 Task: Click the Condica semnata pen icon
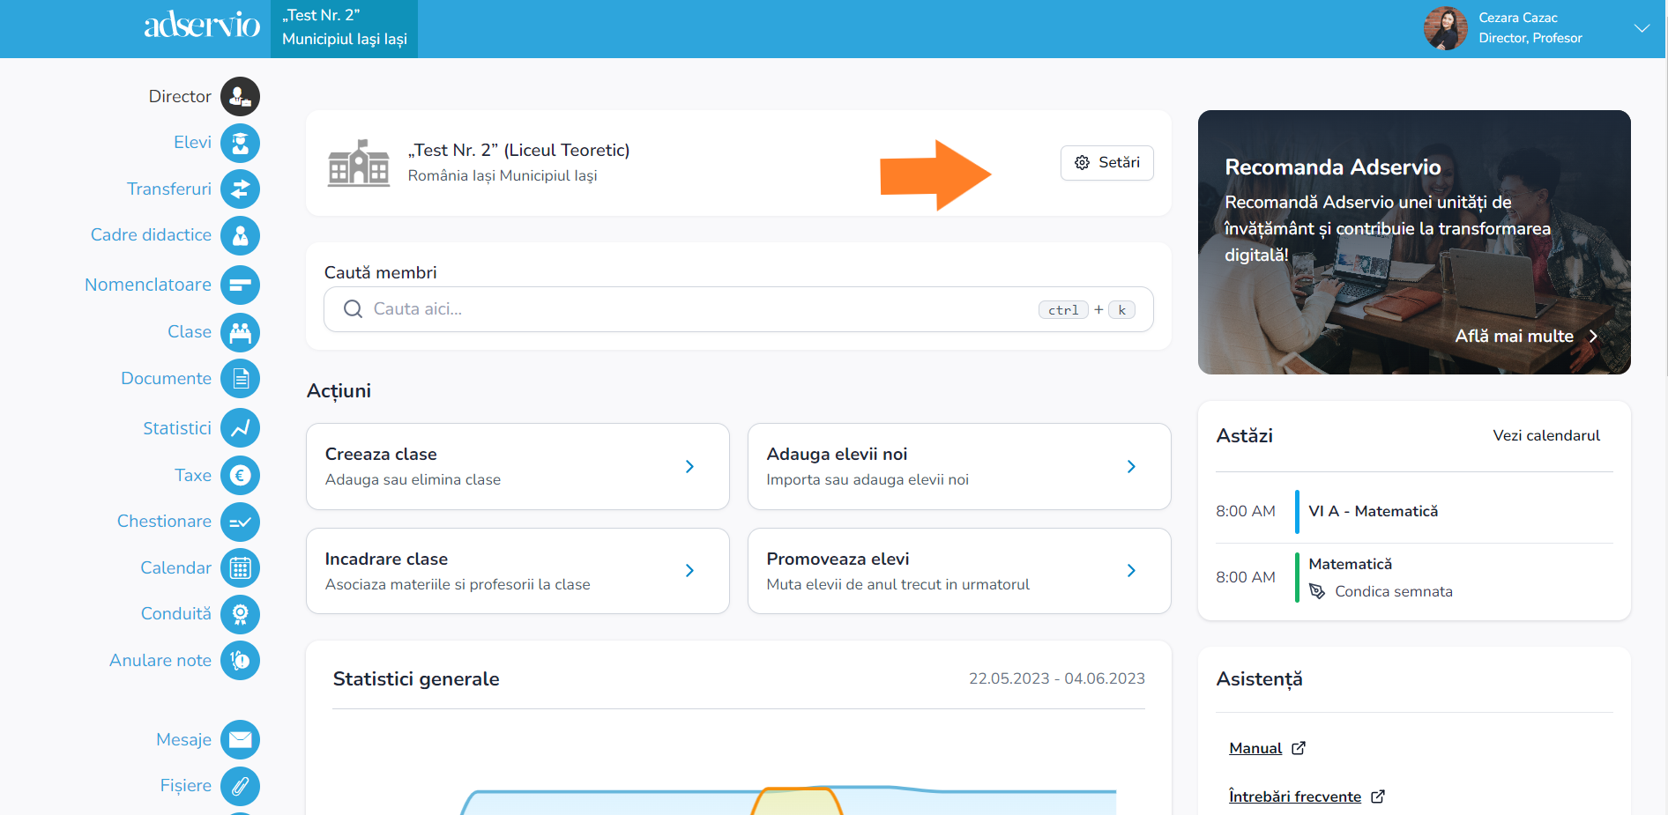coord(1317,591)
